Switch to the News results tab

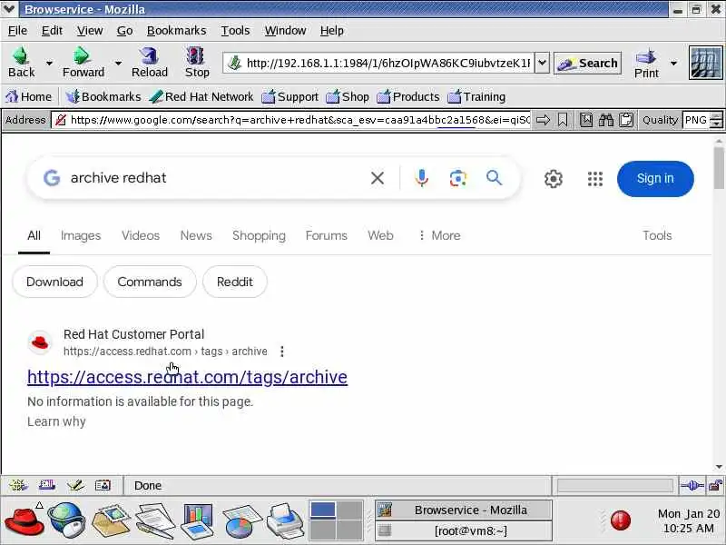[196, 235]
